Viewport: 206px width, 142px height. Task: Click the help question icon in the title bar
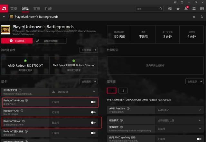(x=182, y=2)
